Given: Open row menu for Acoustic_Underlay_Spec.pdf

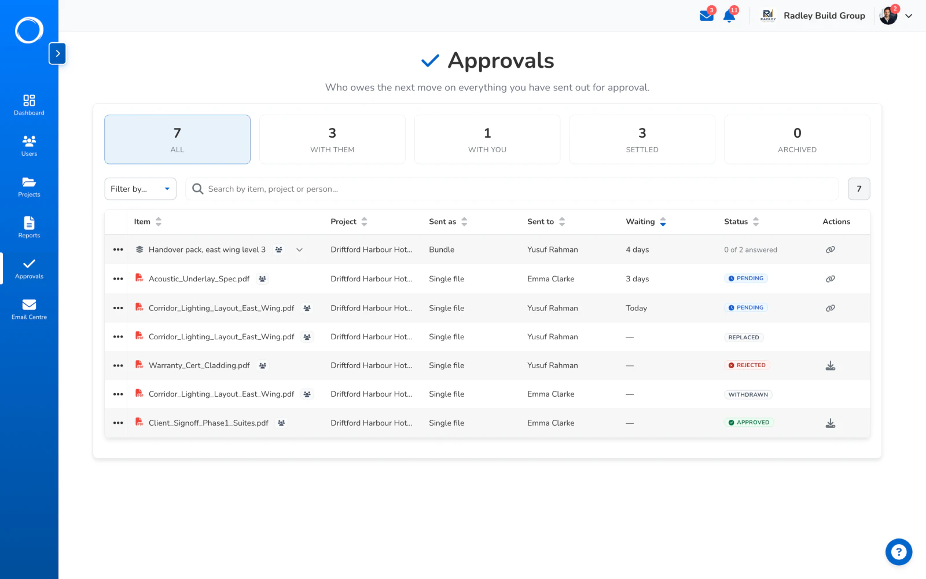Looking at the screenshot, I should 118,278.
